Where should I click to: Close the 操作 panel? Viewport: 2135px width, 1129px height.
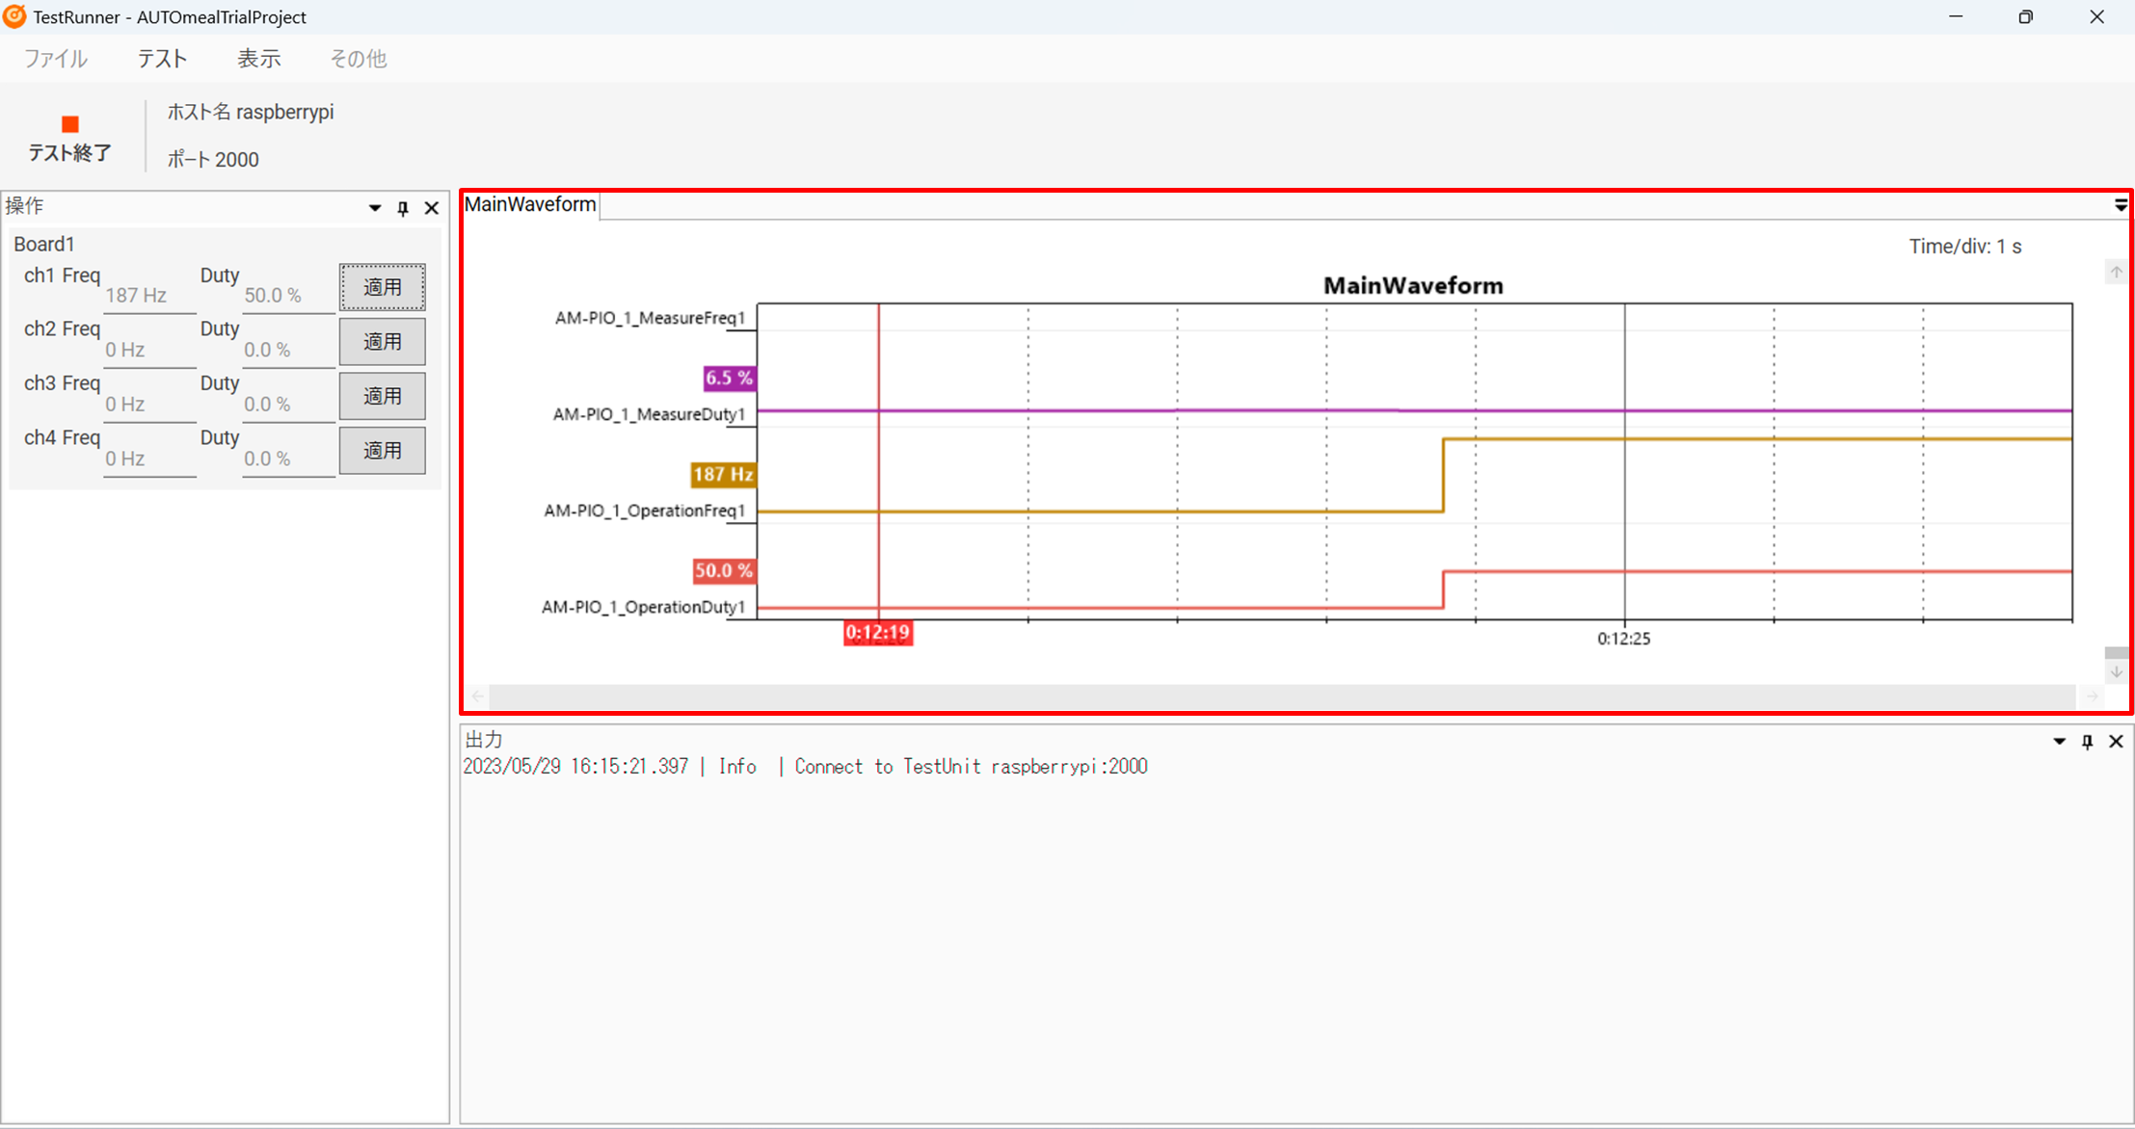tap(432, 208)
